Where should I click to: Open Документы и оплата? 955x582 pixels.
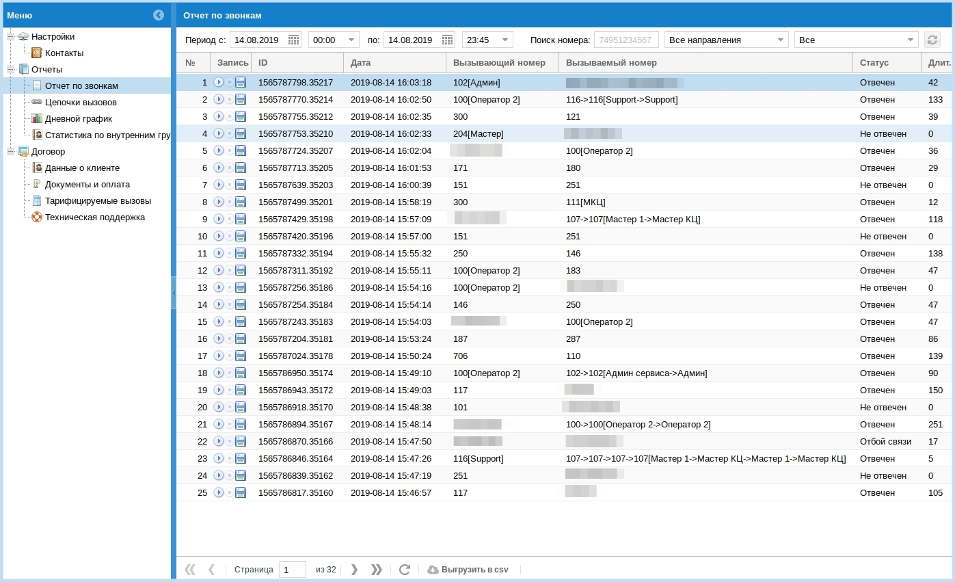point(88,184)
